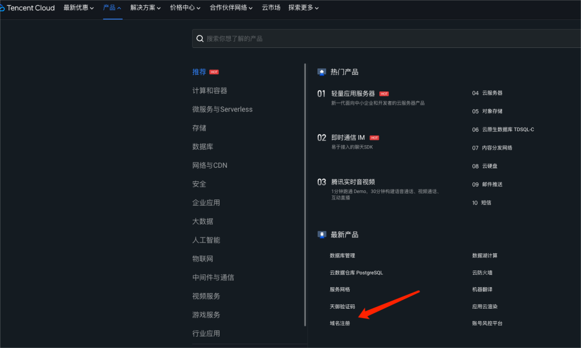The height and width of the screenshot is (348, 581).
Task: Select the 推荐 category
Action: pyautogui.click(x=199, y=72)
